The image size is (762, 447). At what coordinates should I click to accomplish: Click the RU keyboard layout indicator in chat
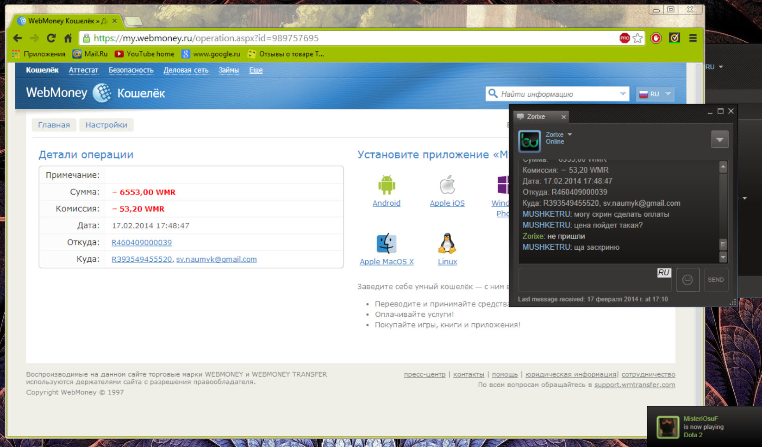pyautogui.click(x=664, y=273)
